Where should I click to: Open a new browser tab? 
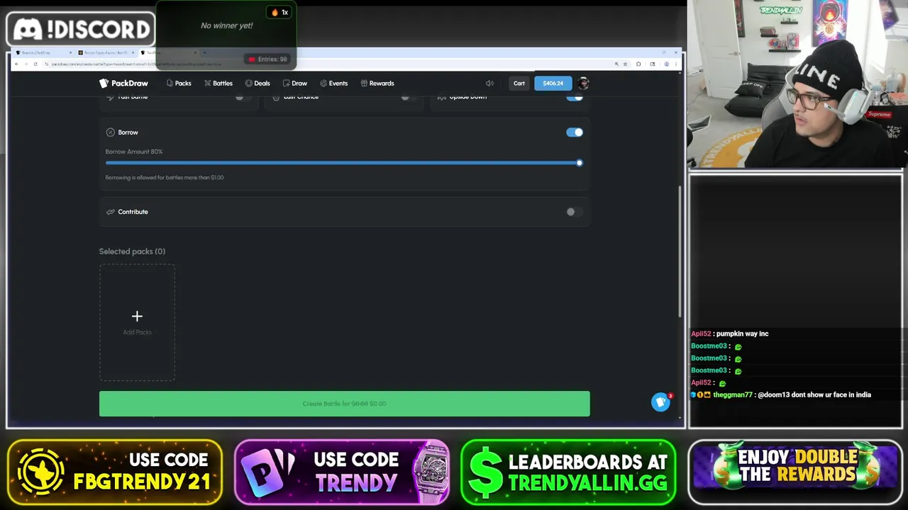tap(204, 52)
